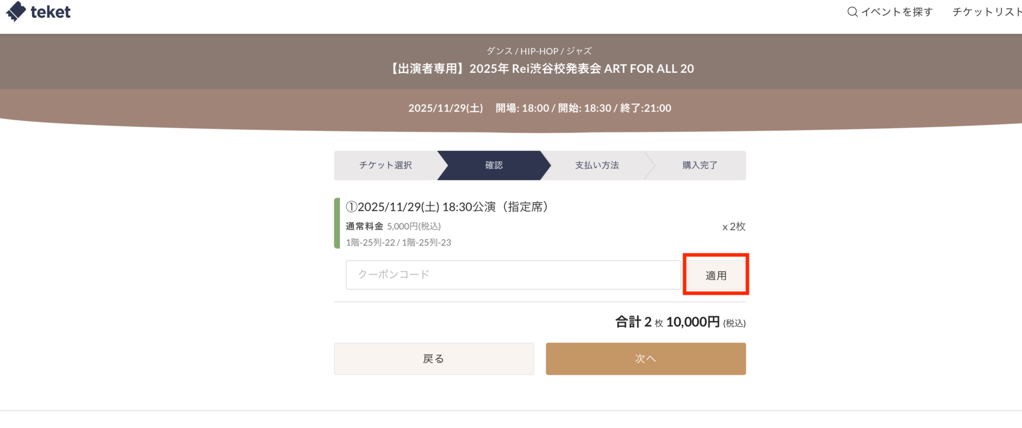Image resolution: width=1022 pixels, height=428 pixels.
Task: Click the teket wordmark text
Action: click(51, 12)
